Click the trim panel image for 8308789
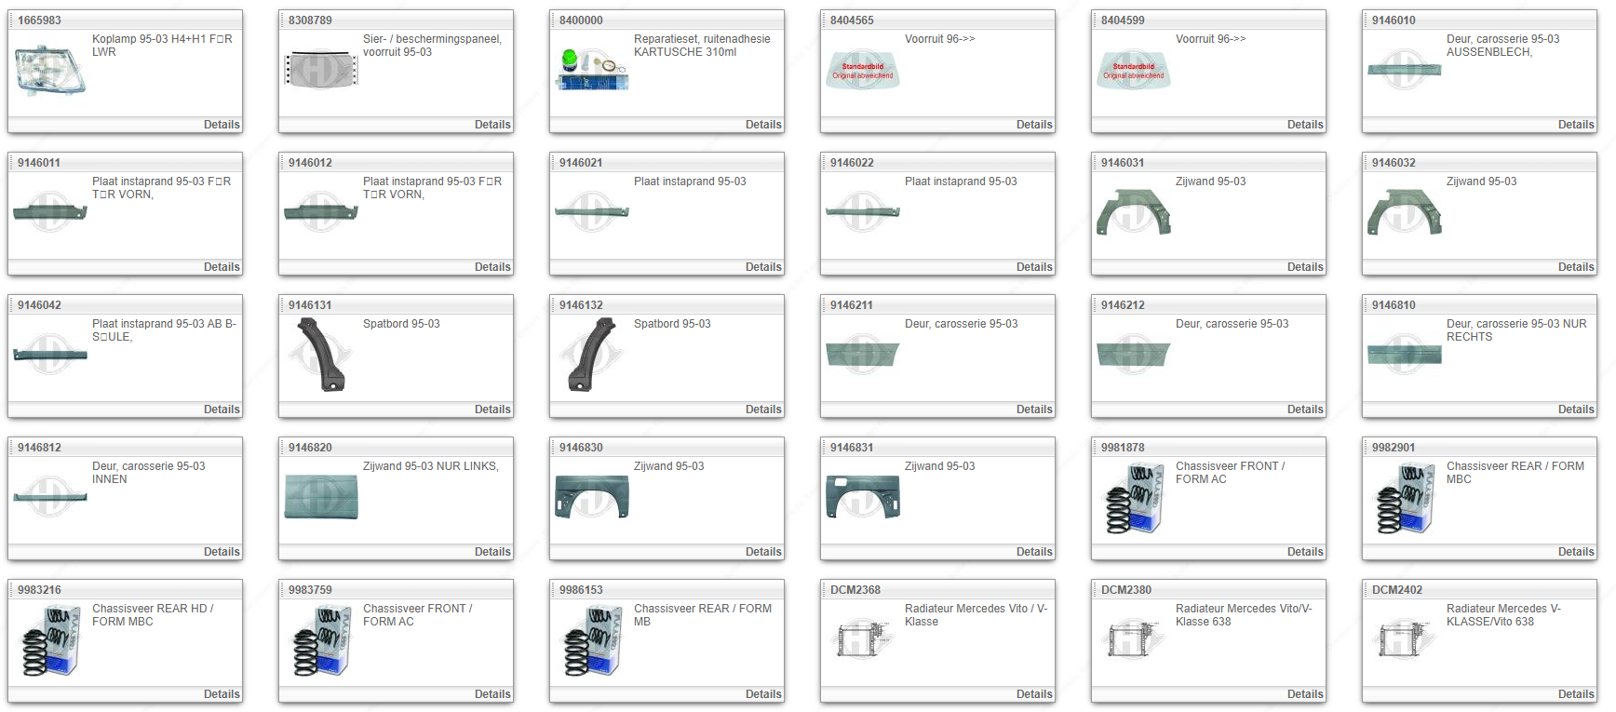The height and width of the screenshot is (712, 1616). click(321, 70)
